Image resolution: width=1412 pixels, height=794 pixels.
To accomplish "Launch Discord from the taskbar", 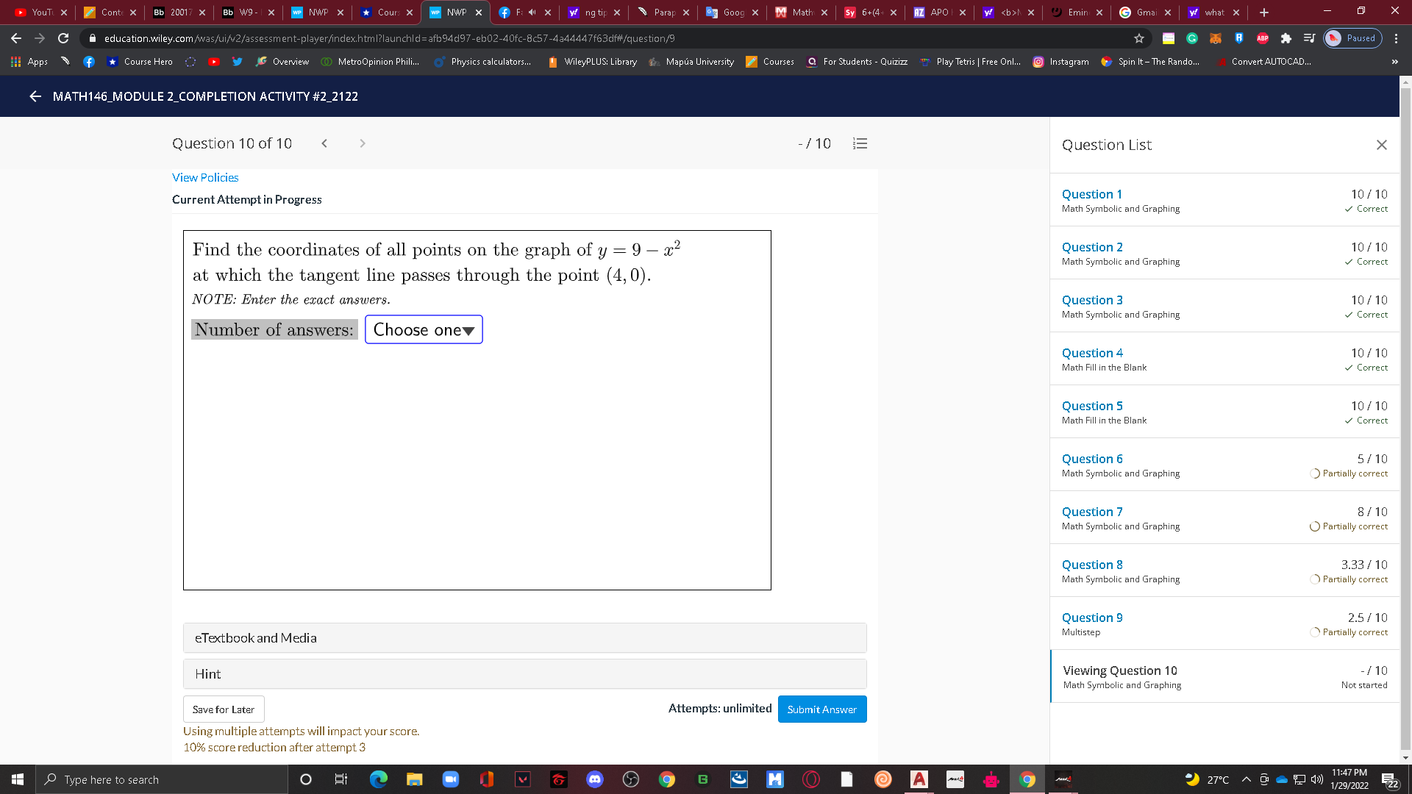I will coord(595,779).
